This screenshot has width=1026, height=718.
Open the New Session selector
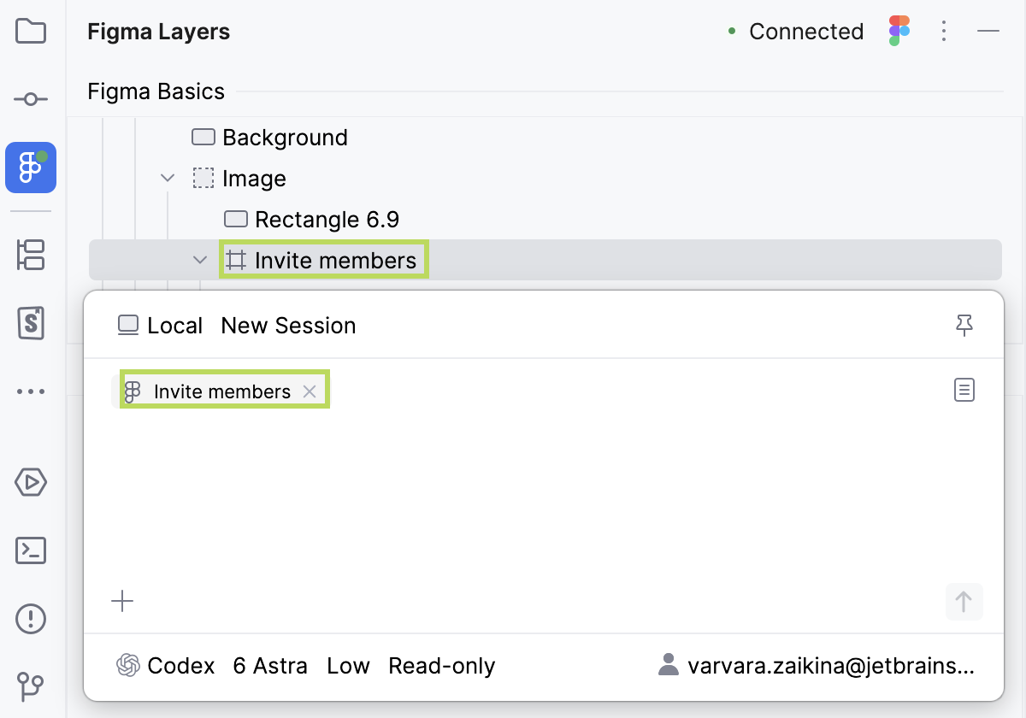[288, 326]
